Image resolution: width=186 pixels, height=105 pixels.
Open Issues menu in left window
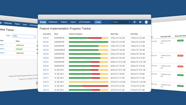coord(25,24)
